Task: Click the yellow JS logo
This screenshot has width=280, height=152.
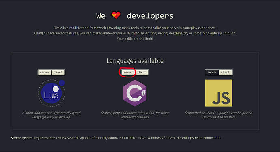Action: pyautogui.click(x=219, y=93)
